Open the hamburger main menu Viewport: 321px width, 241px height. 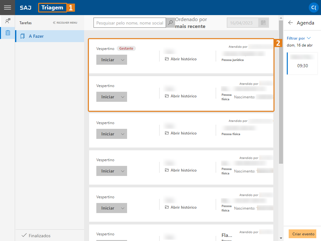[7, 8]
